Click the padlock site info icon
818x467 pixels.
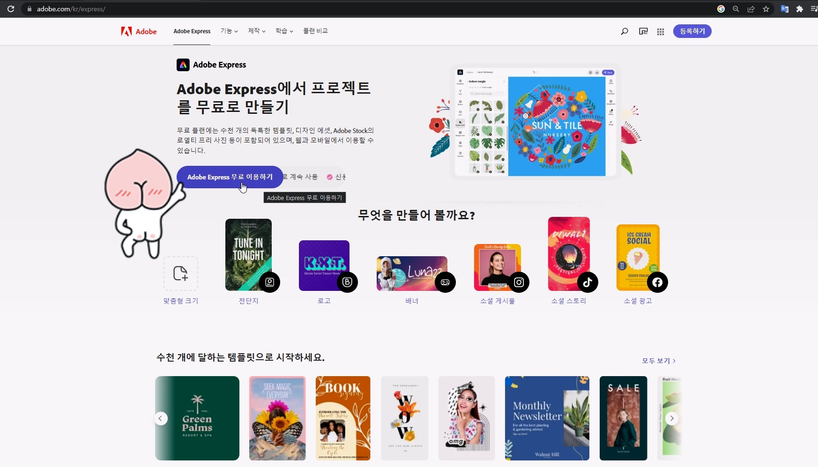pyautogui.click(x=30, y=9)
